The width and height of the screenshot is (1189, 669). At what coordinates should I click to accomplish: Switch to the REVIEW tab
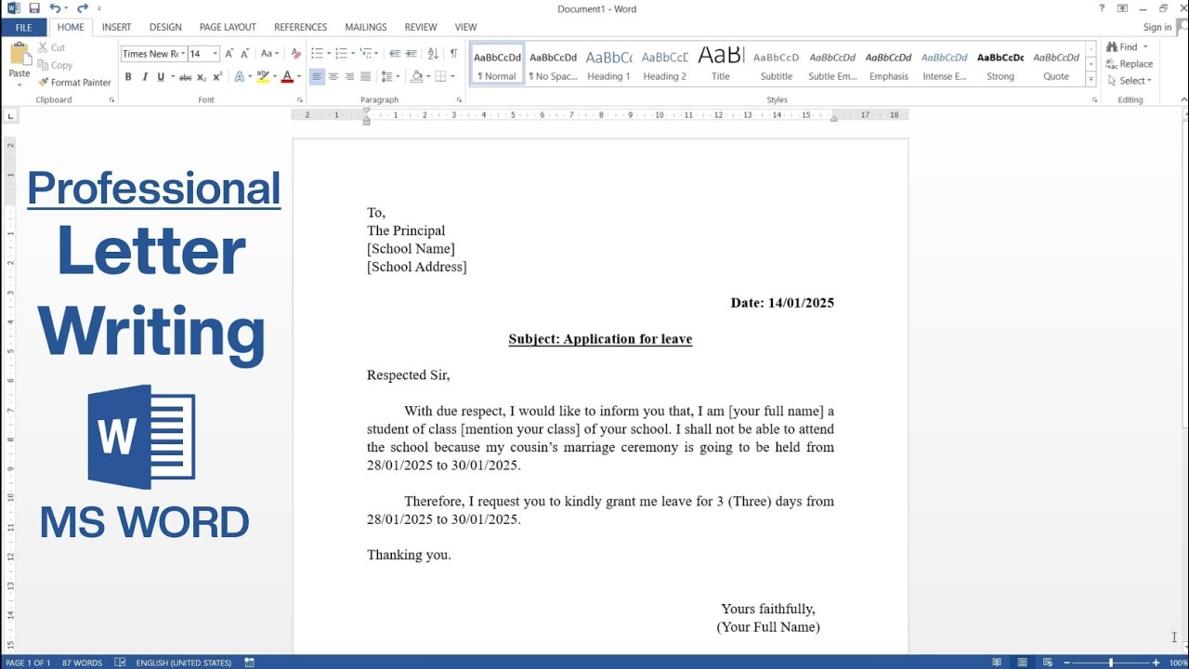pyautogui.click(x=420, y=27)
